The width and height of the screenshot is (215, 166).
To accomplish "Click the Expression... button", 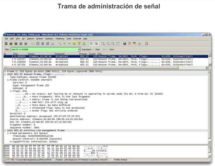I will (x=87, y=50).
